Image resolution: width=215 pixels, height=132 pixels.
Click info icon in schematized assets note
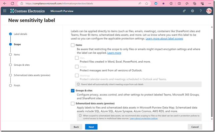(80, 115)
